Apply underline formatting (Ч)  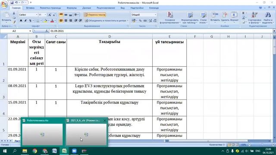coord(30,21)
